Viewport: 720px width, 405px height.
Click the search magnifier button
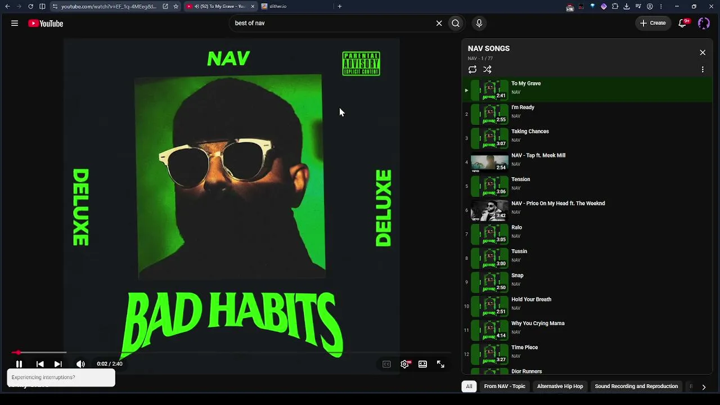(x=456, y=23)
